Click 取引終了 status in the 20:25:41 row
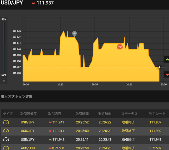The width and height of the screenshot is (169, 150). click(128, 139)
